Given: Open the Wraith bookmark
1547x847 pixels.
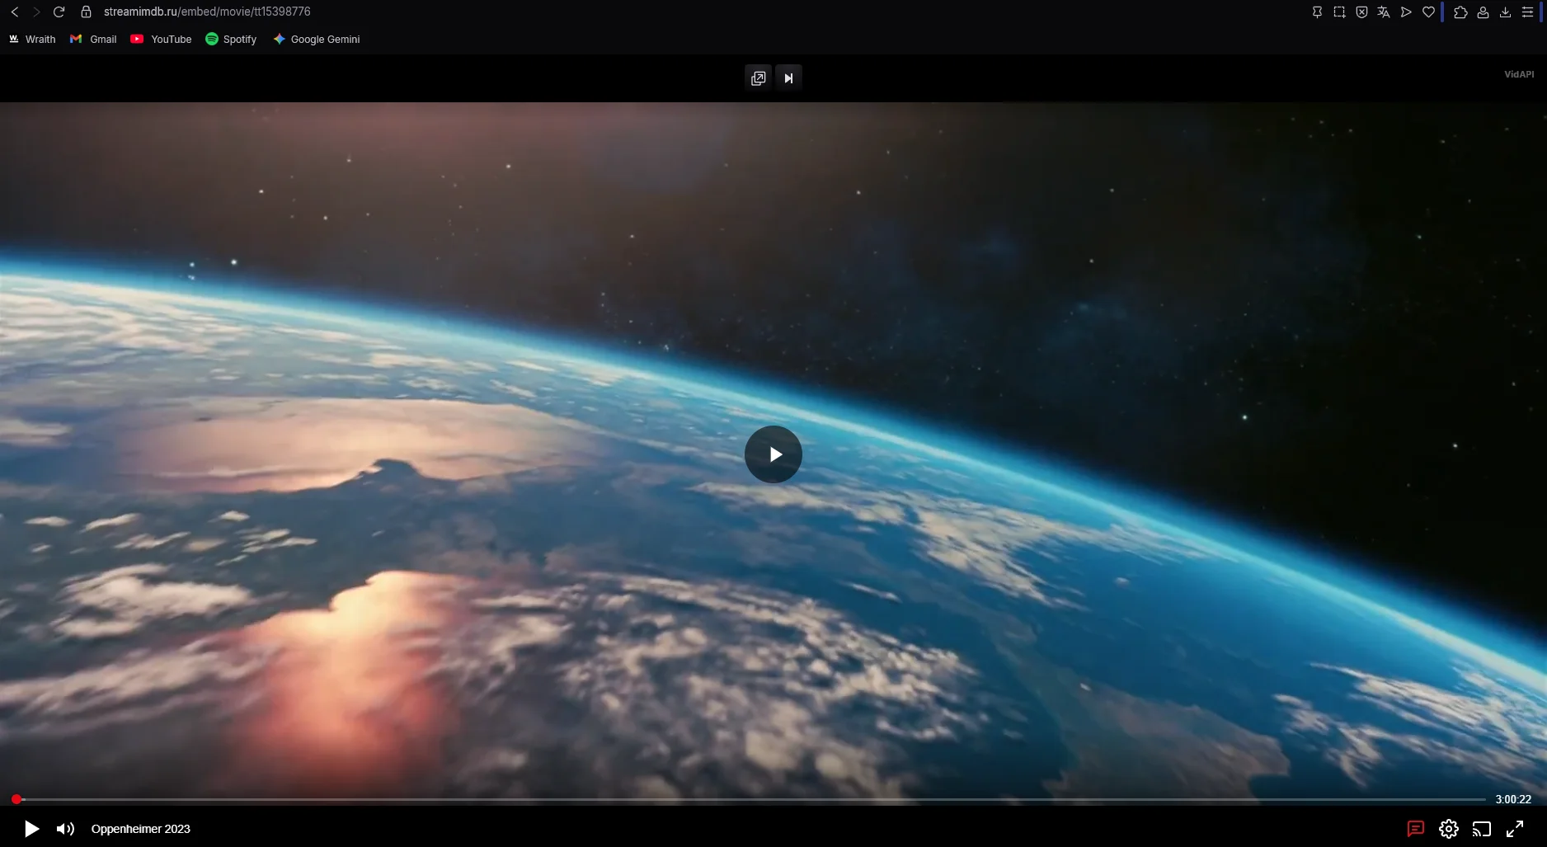Looking at the screenshot, I should (32, 40).
